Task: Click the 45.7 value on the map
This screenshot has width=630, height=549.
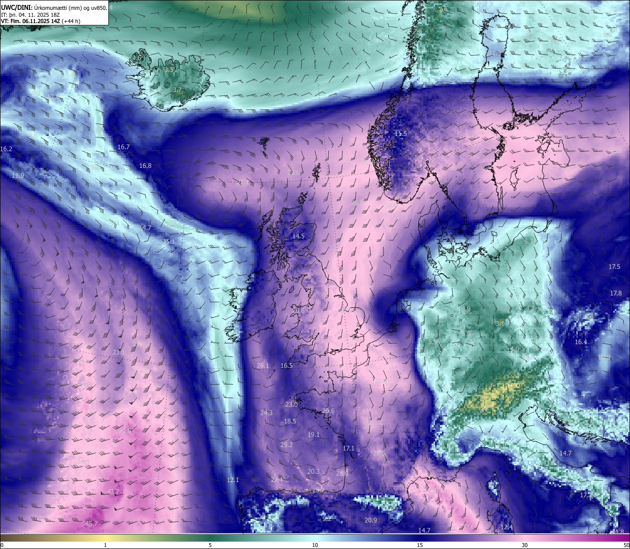Action: [x=91, y=524]
